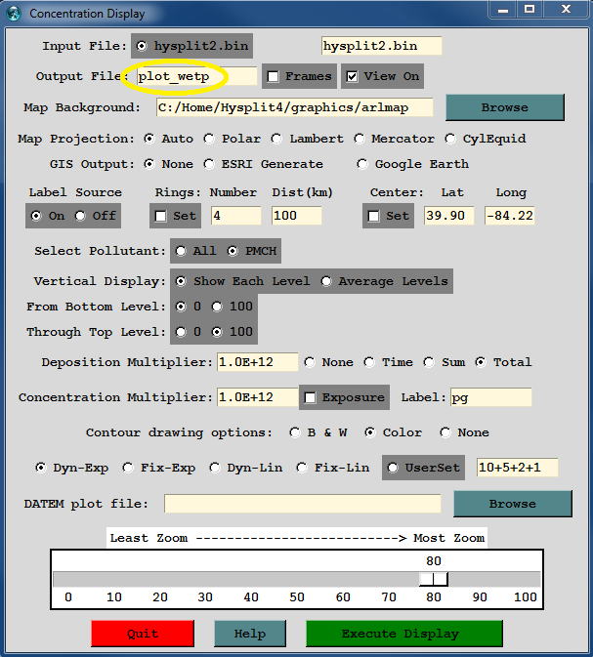Turn Label Source Off

click(81, 216)
